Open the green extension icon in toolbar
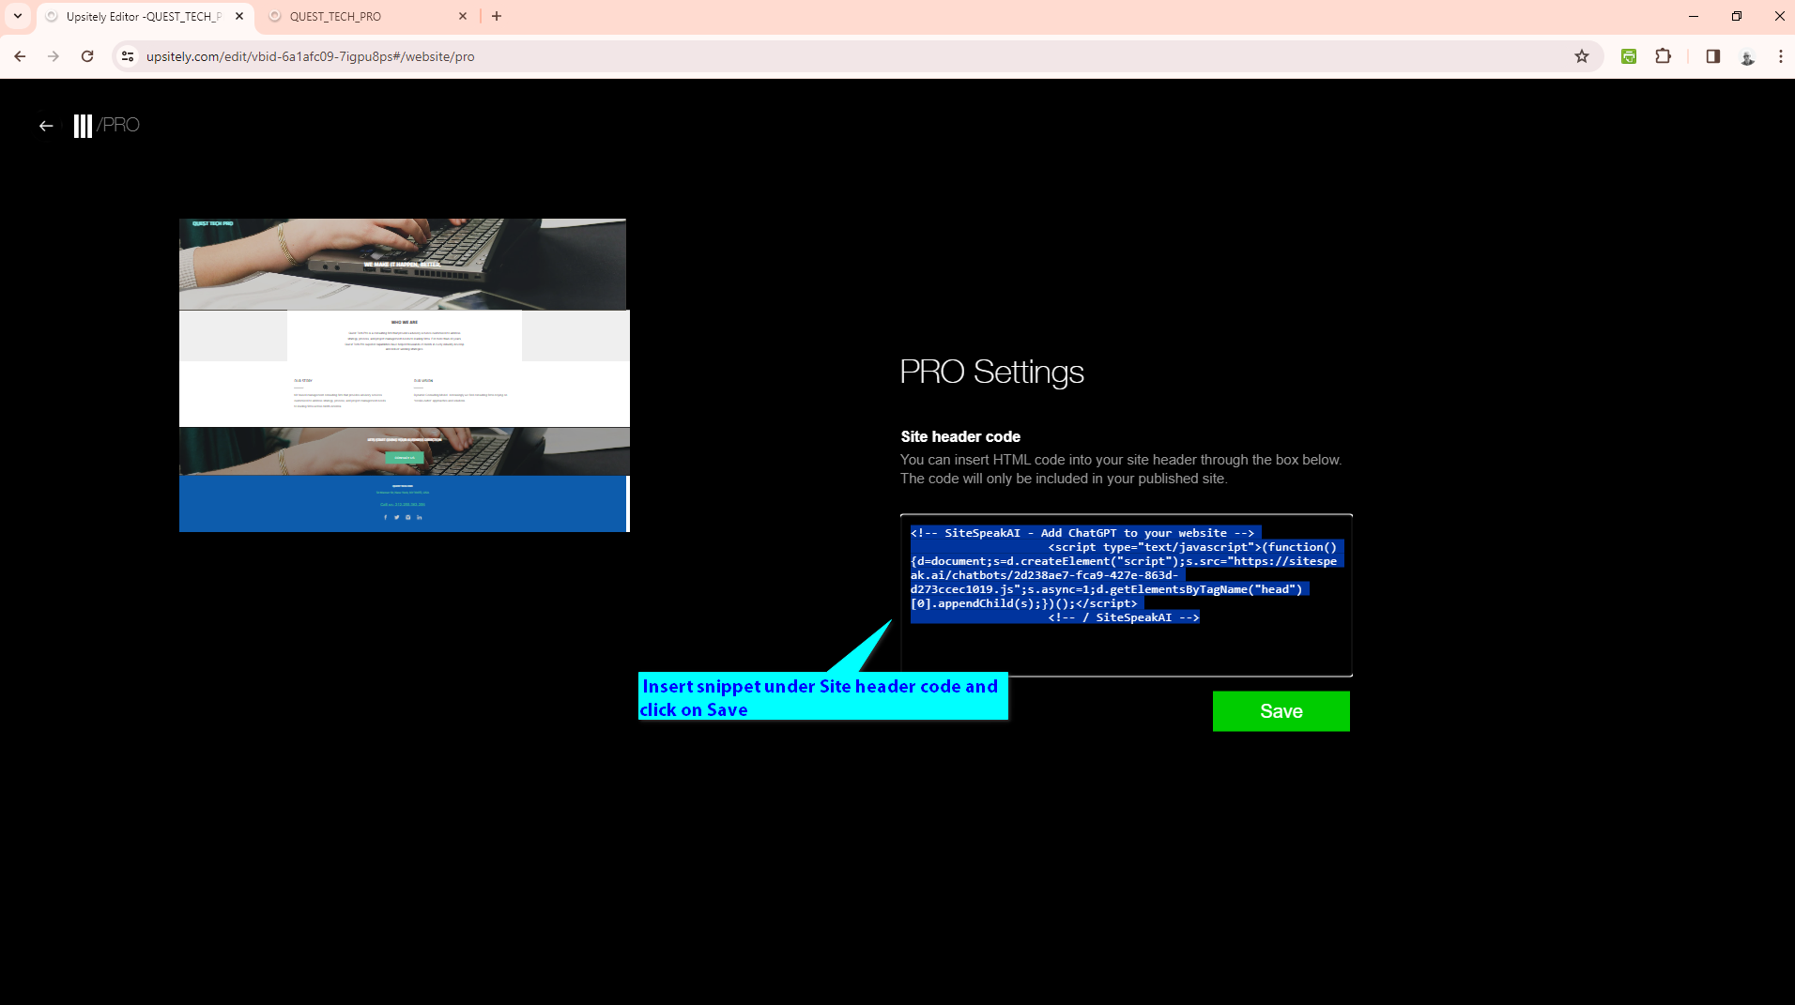Viewport: 1795px width, 1005px height. 1629,56
